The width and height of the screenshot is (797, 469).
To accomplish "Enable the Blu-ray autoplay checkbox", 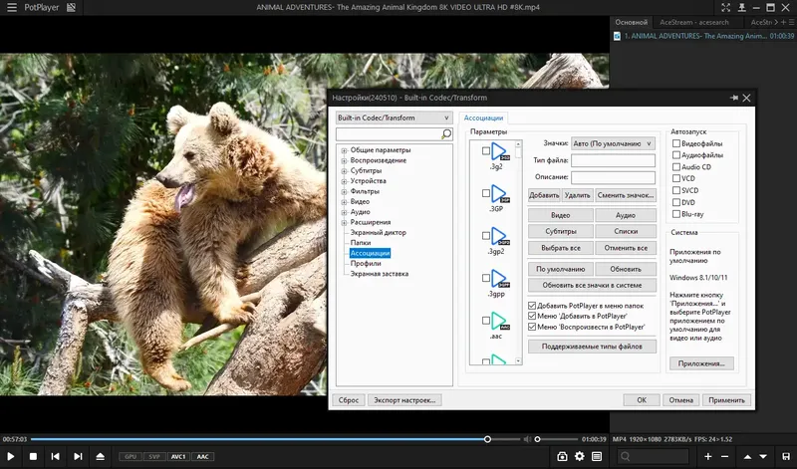I will click(677, 214).
